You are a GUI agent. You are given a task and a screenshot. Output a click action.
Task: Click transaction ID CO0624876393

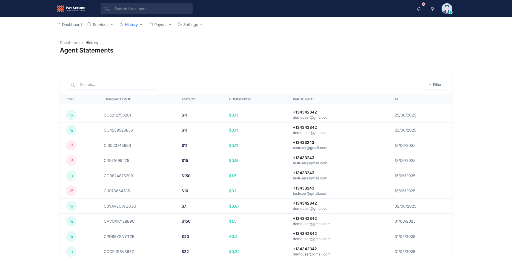pyautogui.click(x=118, y=176)
